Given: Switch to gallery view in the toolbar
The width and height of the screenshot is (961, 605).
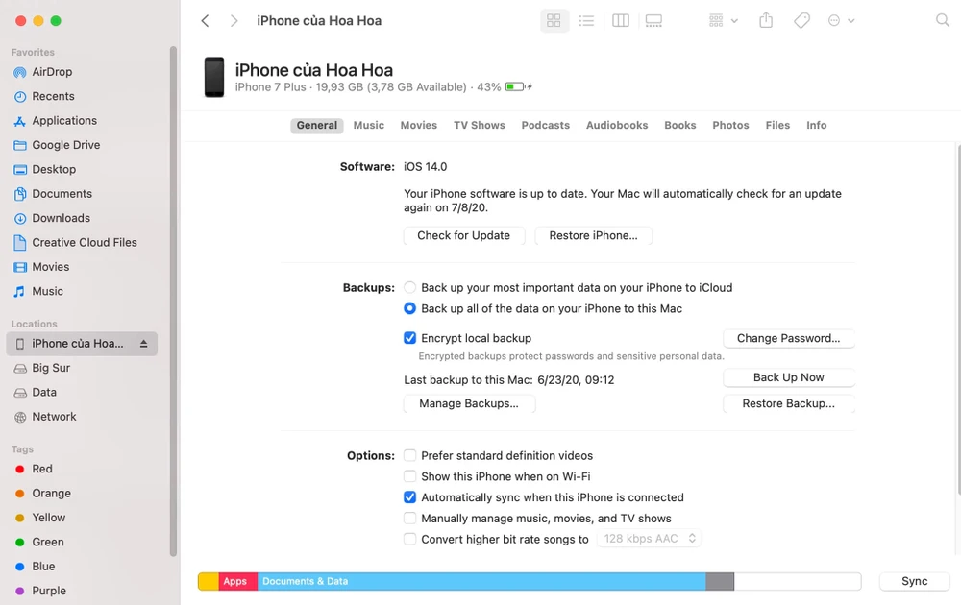Looking at the screenshot, I should [653, 20].
